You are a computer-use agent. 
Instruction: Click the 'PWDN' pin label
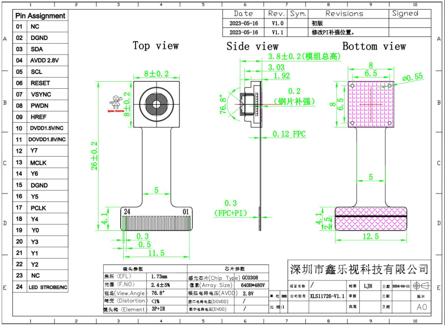coord(40,106)
